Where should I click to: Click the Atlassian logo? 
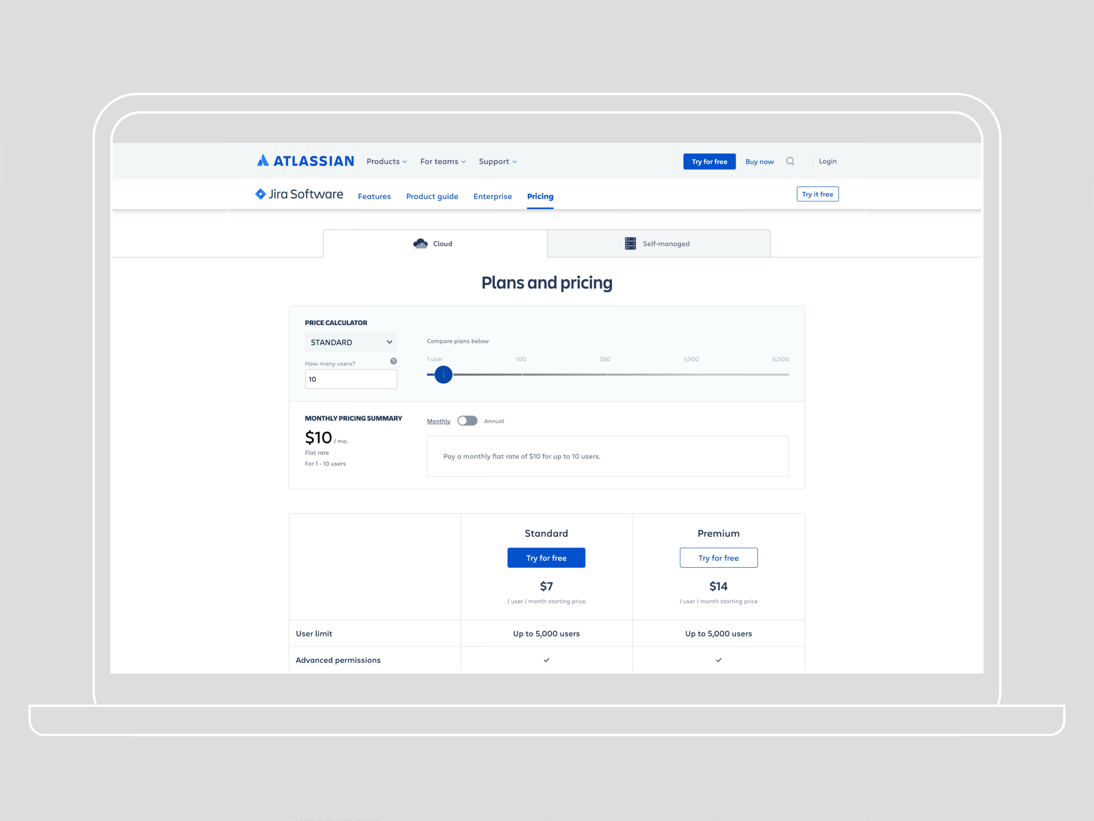click(305, 161)
